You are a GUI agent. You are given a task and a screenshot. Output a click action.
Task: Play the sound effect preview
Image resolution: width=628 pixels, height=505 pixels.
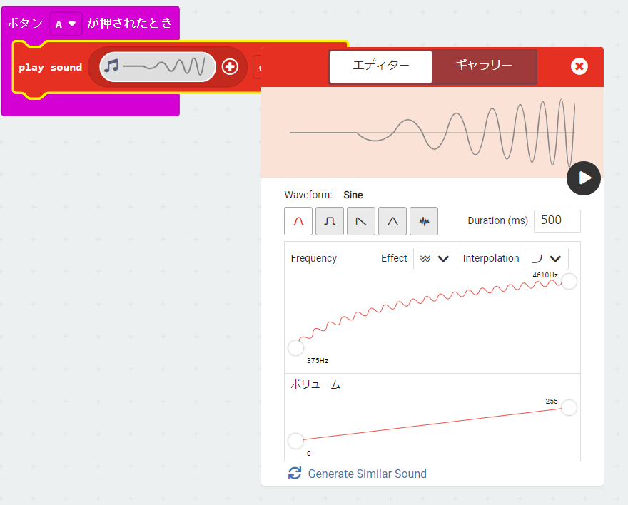click(584, 178)
